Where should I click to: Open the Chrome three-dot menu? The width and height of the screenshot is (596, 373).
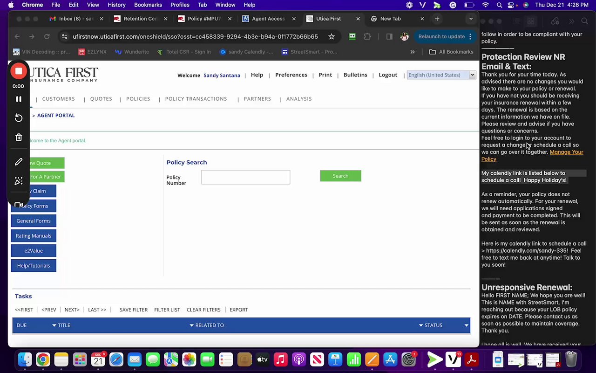[470, 36]
